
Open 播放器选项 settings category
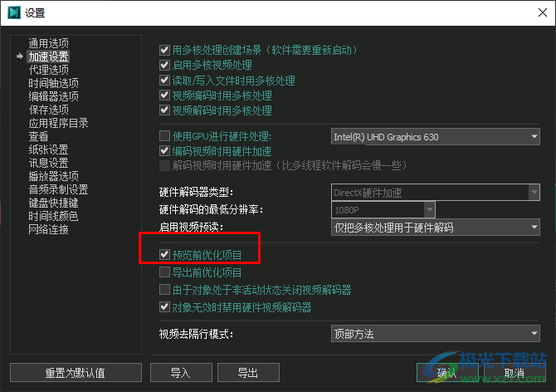pos(54,176)
